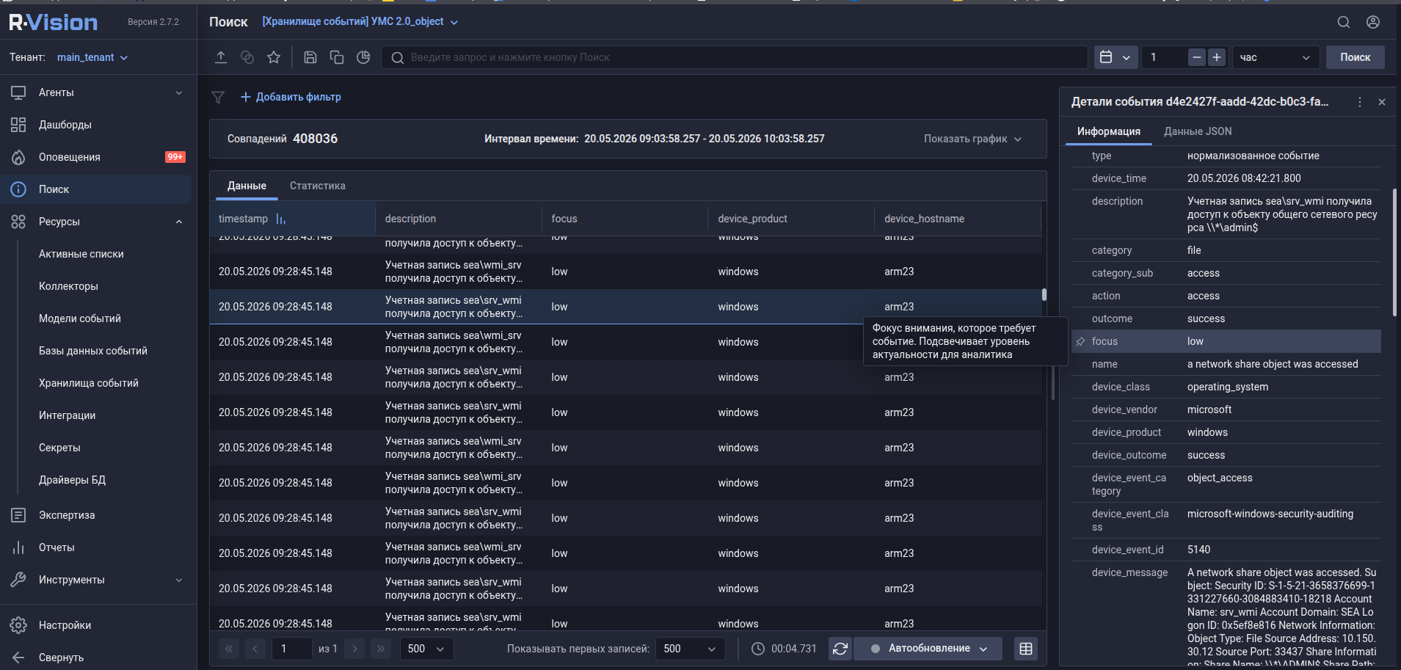Open the user profile icon in the header
The height and width of the screenshot is (670, 1401).
[x=1373, y=22]
